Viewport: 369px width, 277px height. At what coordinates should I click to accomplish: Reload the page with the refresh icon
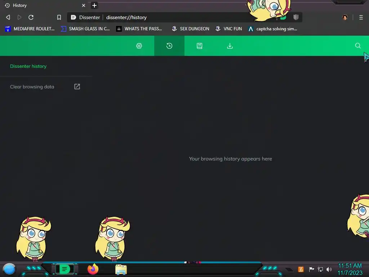pyautogui.click(x=31, y=17)
